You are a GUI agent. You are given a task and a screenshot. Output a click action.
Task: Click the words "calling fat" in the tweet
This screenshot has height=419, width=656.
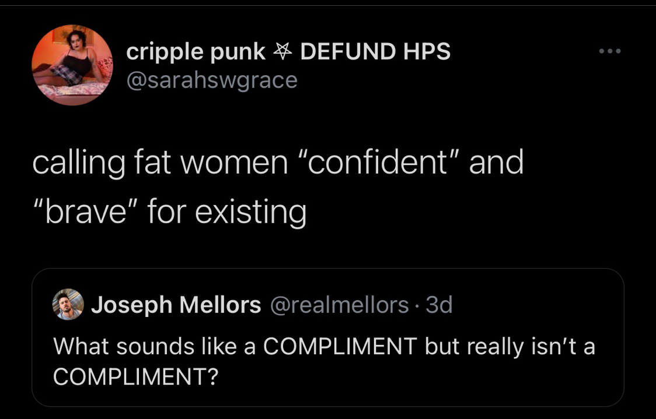point(100,163)
